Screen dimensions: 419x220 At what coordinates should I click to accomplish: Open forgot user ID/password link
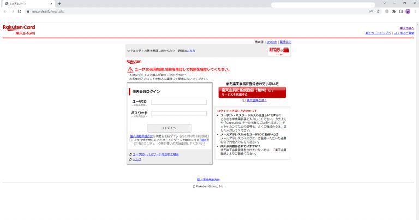click(155, 154)
